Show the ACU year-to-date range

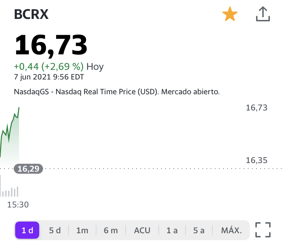click(142, 230)
